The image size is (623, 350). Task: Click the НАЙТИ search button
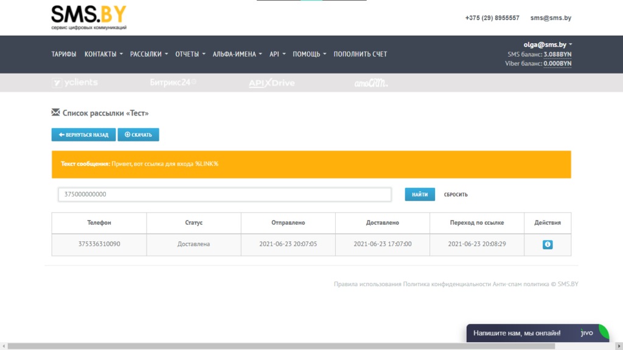click(x=420, y=194)
